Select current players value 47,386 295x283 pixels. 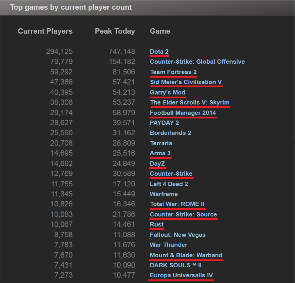[62, 82]
